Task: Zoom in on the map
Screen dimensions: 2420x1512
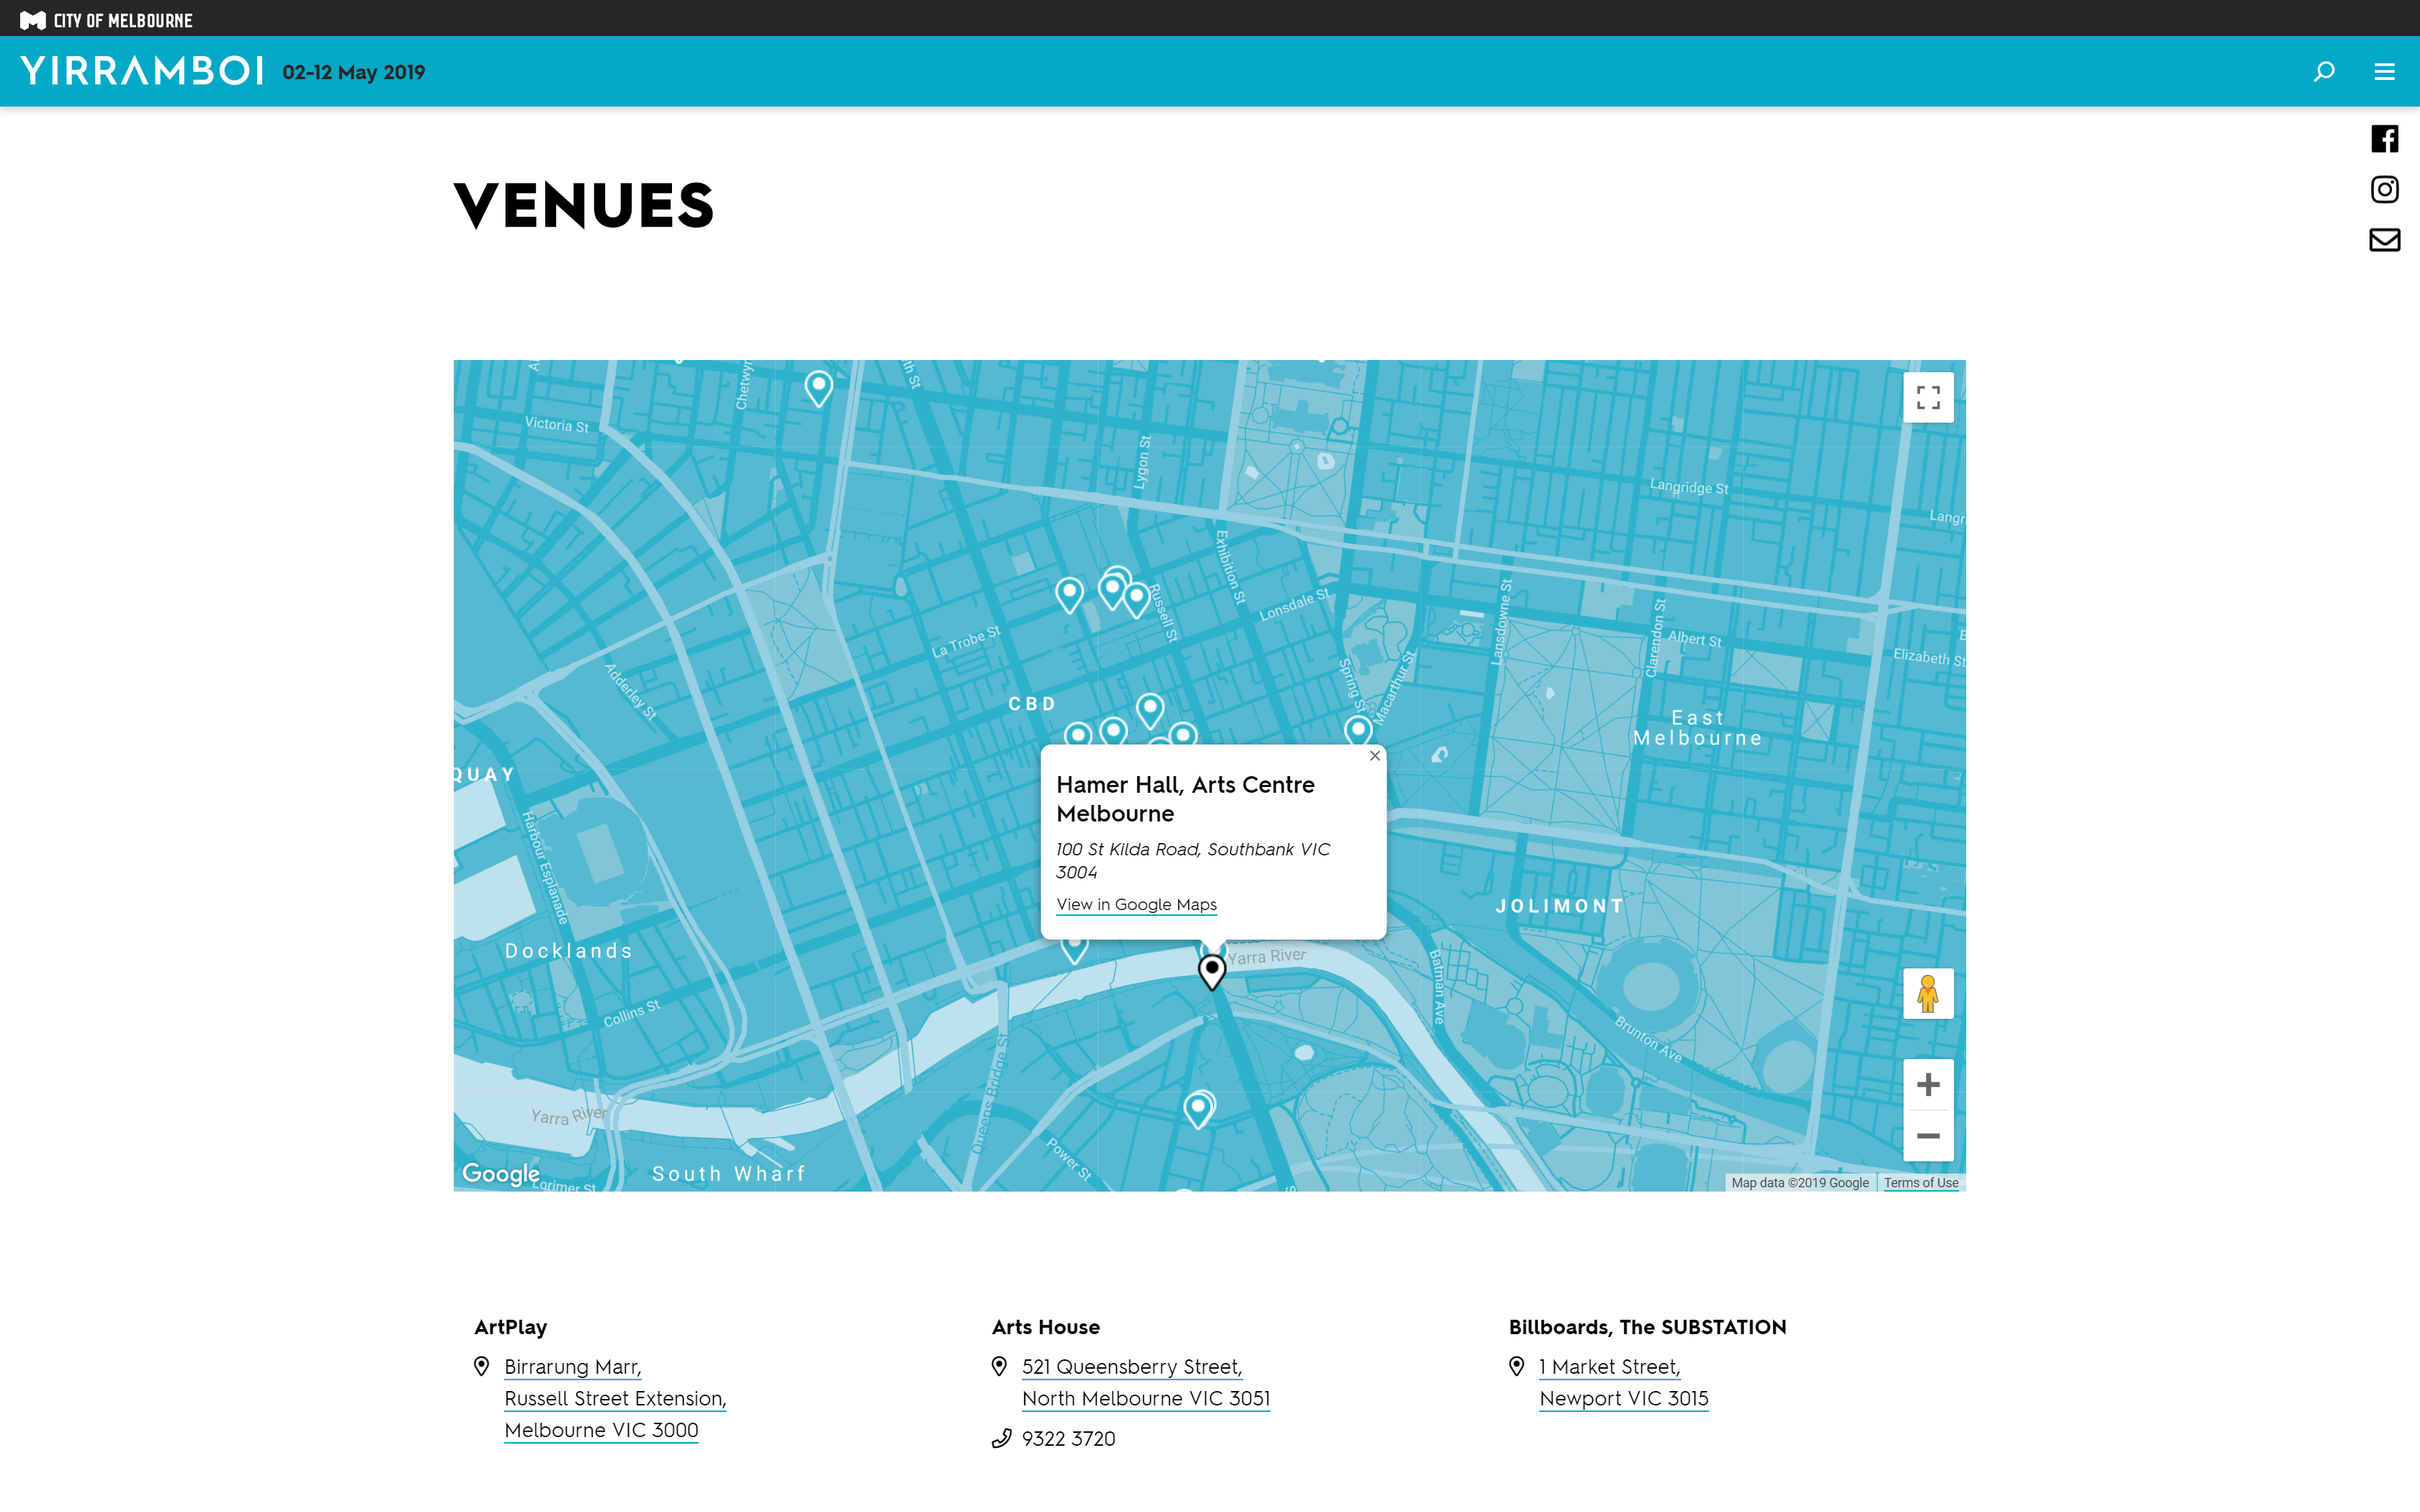Action: click(x=1928, y=1085)
